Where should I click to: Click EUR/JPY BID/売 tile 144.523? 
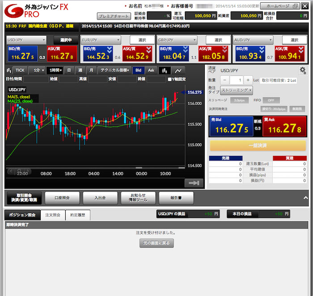[x=98, y=54]
